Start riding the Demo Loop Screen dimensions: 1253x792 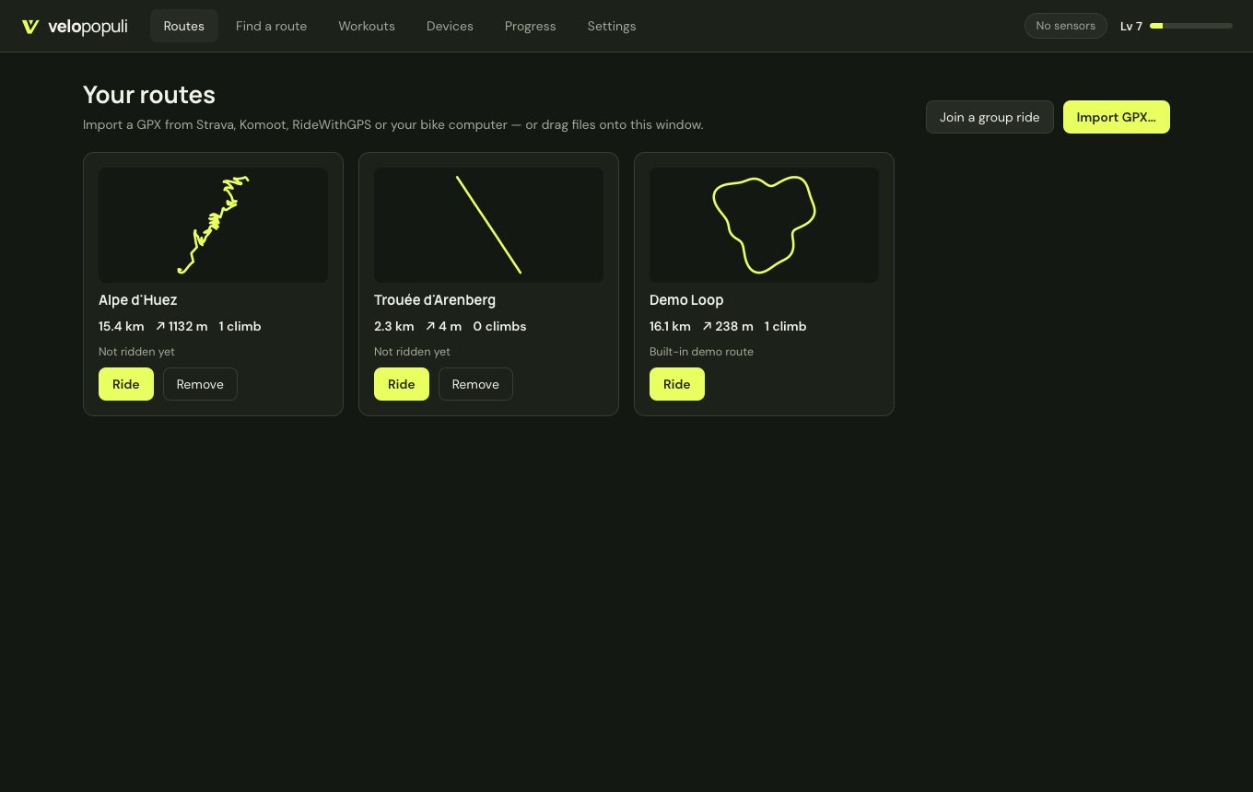tap(677, 384)
